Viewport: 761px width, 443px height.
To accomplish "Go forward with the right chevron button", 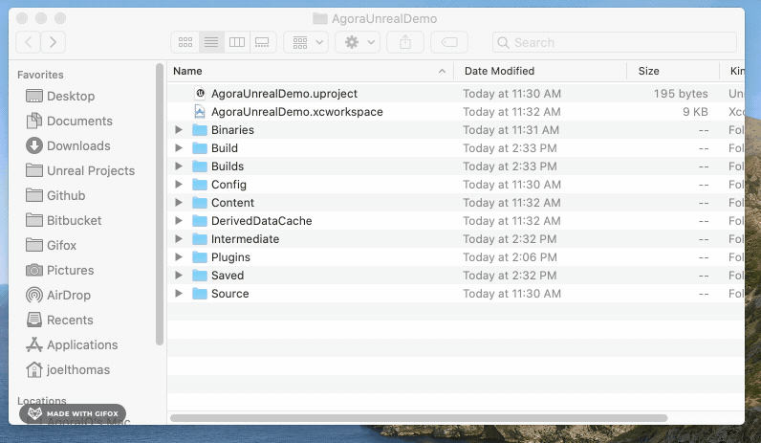I will click(x=53, y=42).
